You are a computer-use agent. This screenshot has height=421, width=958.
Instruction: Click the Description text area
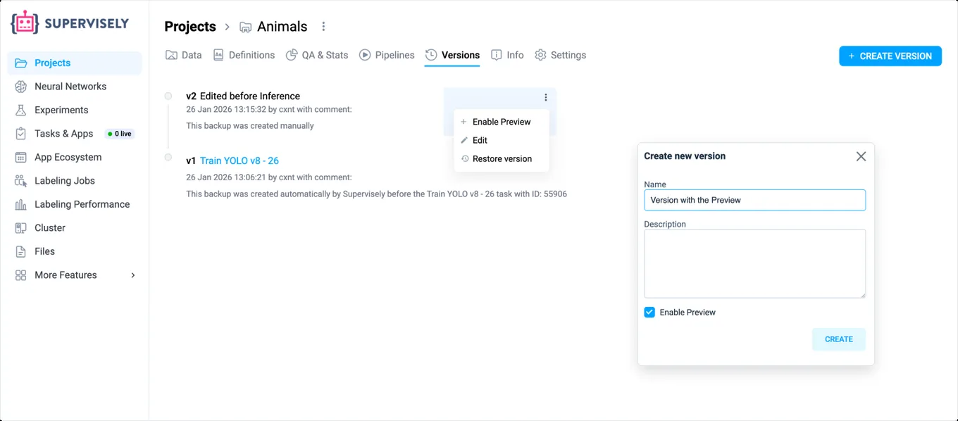[754, 263]
